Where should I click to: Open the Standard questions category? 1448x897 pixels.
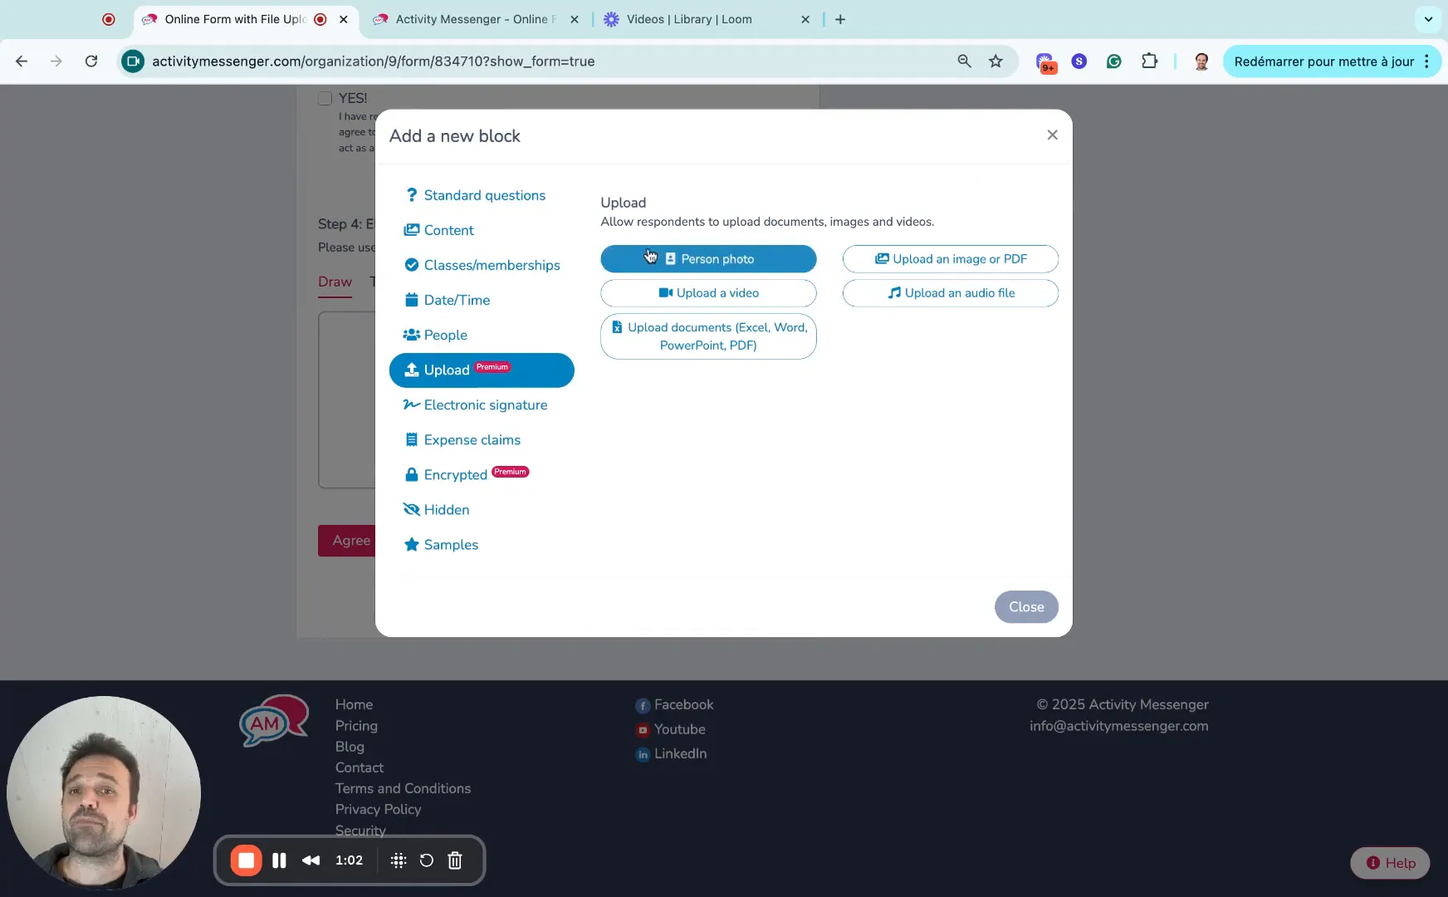pyautogui.click(x=484, y=195)
